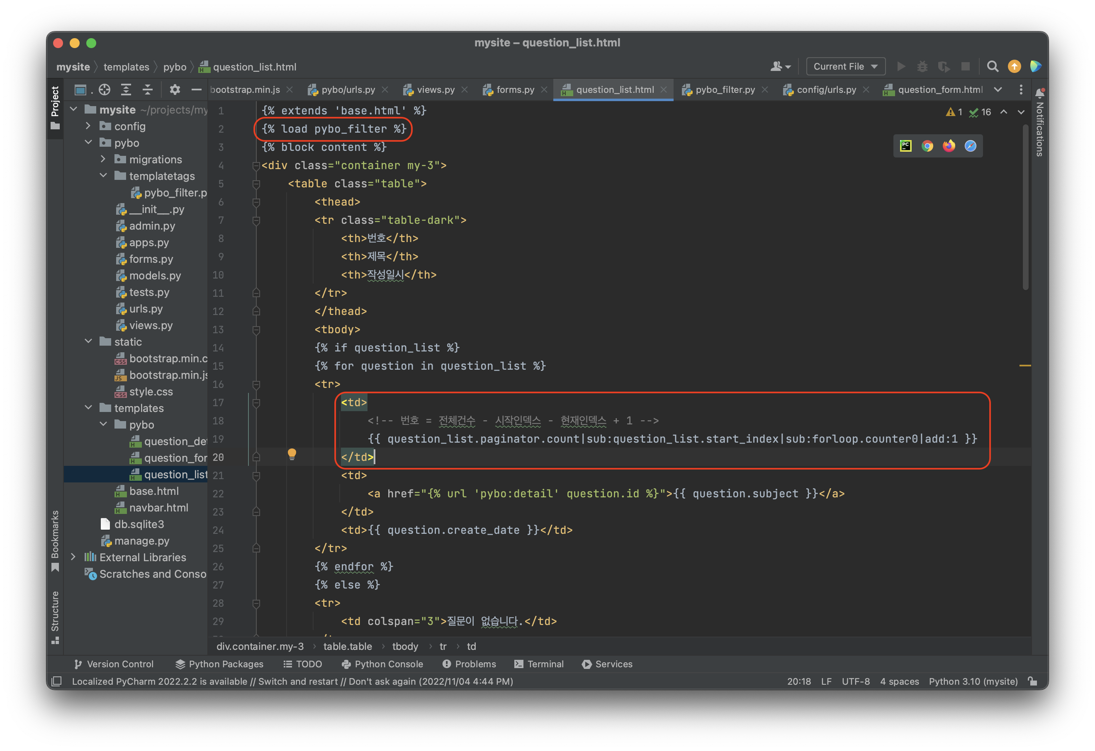Screen dimensions: 1095x751
Task: Open in Chrome browser icon
Action: [x=927, y=146]
